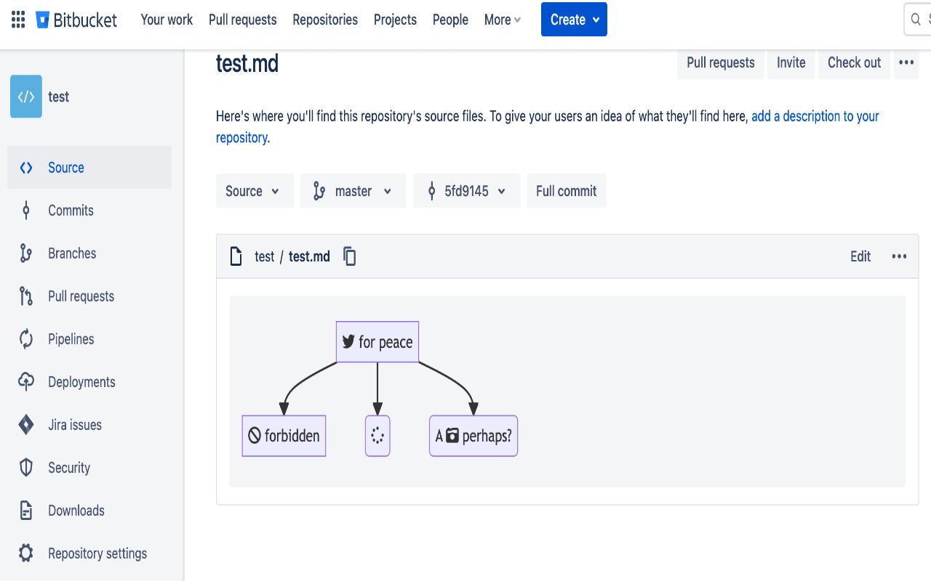931x581 pixels.
Task: Expand the Source view dropdown
Action: (x=254, y=191)
